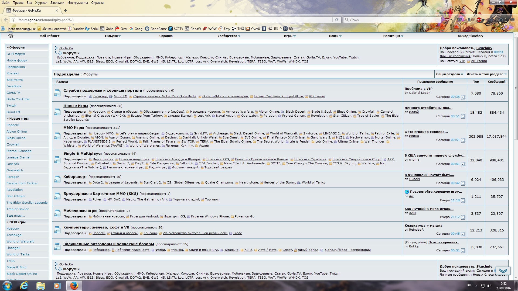Open the 'Искать в этом разделе' dropdown

[x=486, y=74]
